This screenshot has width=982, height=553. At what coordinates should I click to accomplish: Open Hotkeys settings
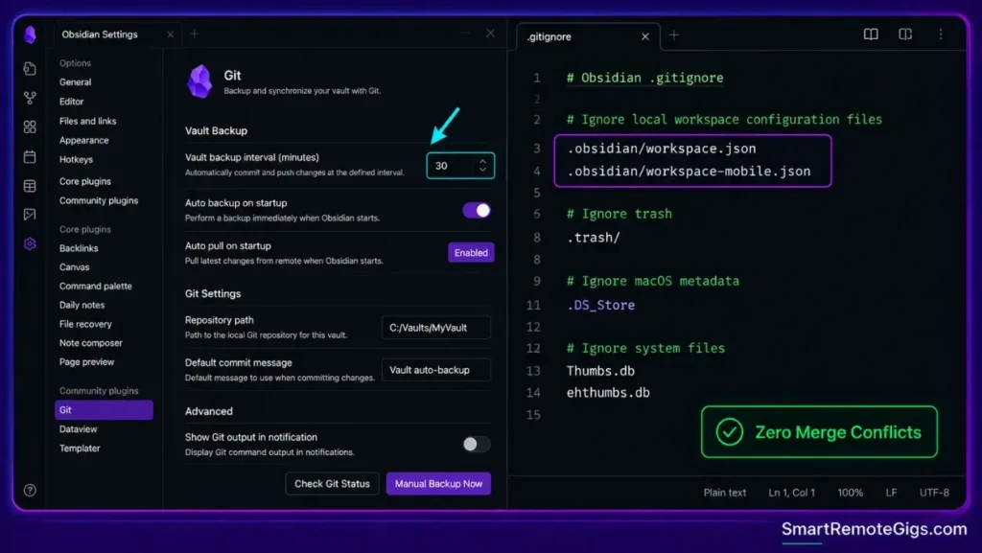pos(76,159)
